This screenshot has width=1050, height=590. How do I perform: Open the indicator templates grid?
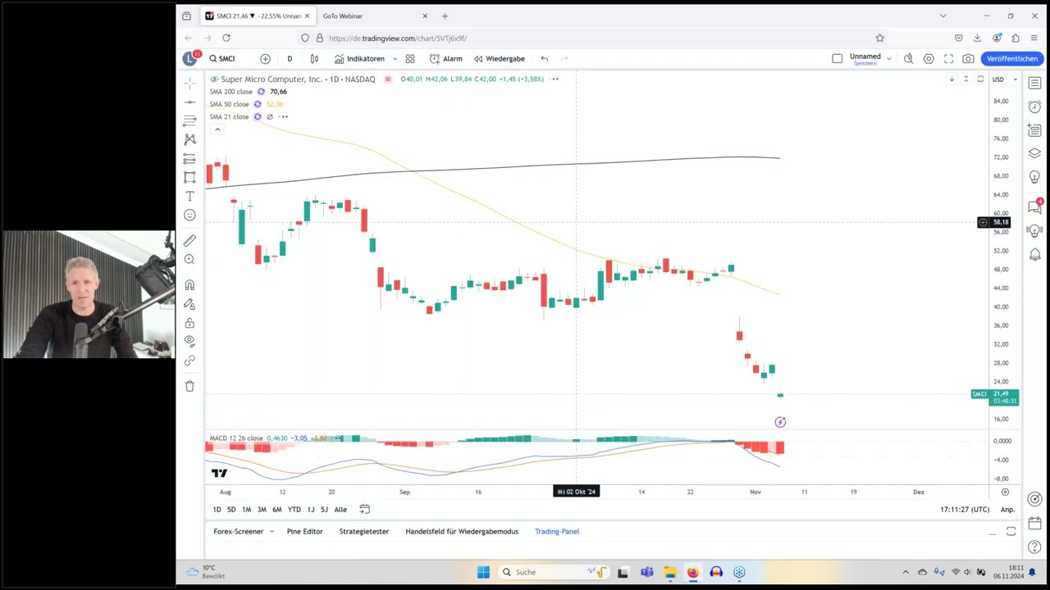point(410,59)
